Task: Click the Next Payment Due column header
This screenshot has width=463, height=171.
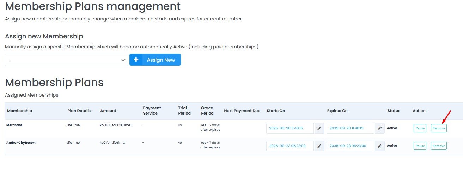Action: point(242,111)
